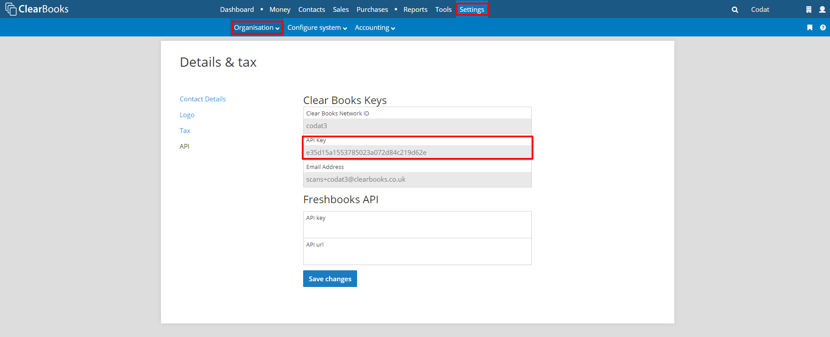The width and height of the screenshot is (830, 337).
Task: Click the Clear Books Network ID field
Action: (417, 120)
